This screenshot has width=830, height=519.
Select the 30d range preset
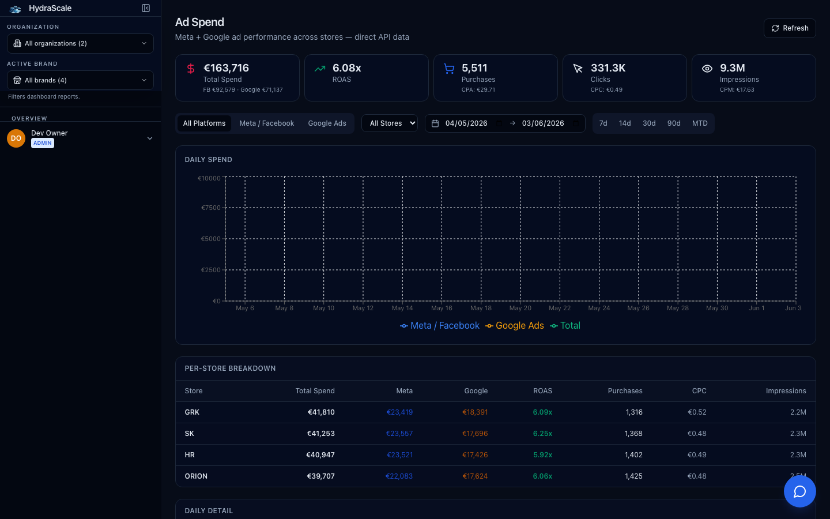click(x=649, y=123)
